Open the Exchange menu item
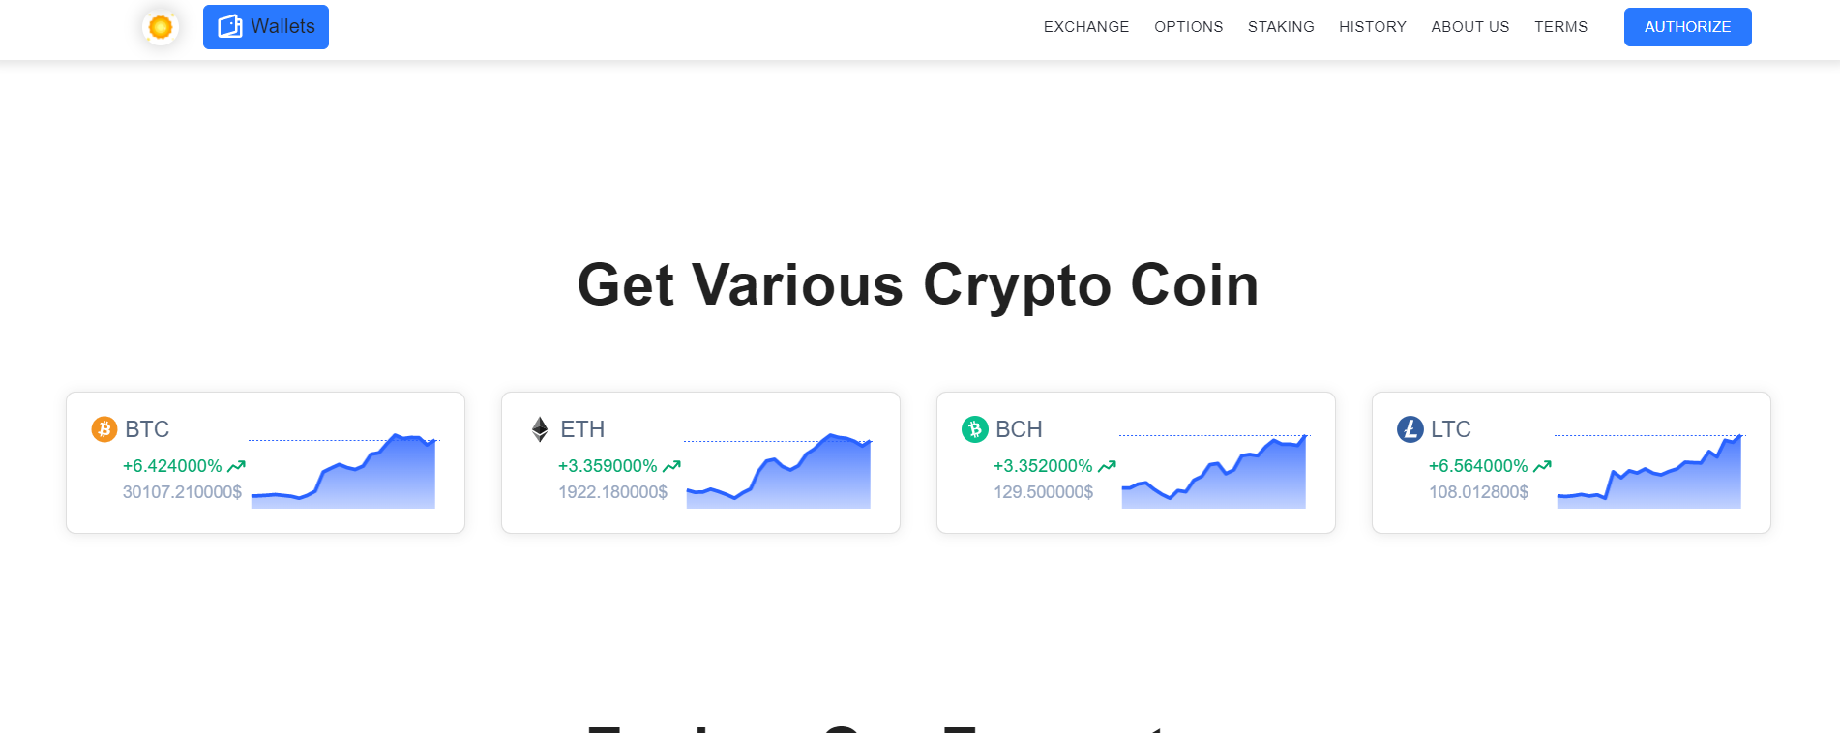 tap(1085, 27)
